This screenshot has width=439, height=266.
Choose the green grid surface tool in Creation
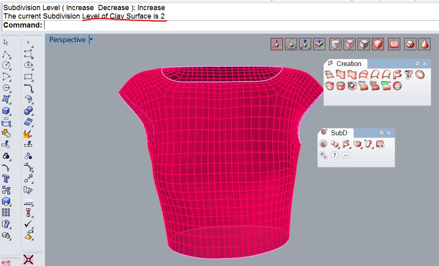(386, 85)
